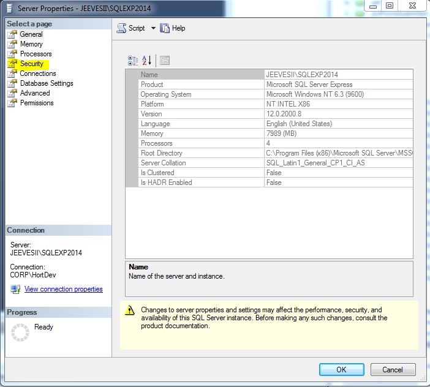
Task: Click the Help toolbar button
Action: (x=173, y=28)
